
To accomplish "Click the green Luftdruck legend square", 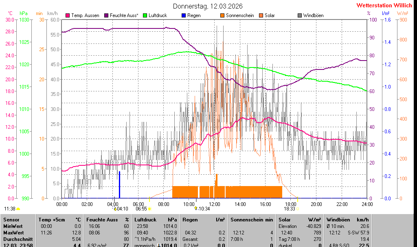I will point(146,15).
